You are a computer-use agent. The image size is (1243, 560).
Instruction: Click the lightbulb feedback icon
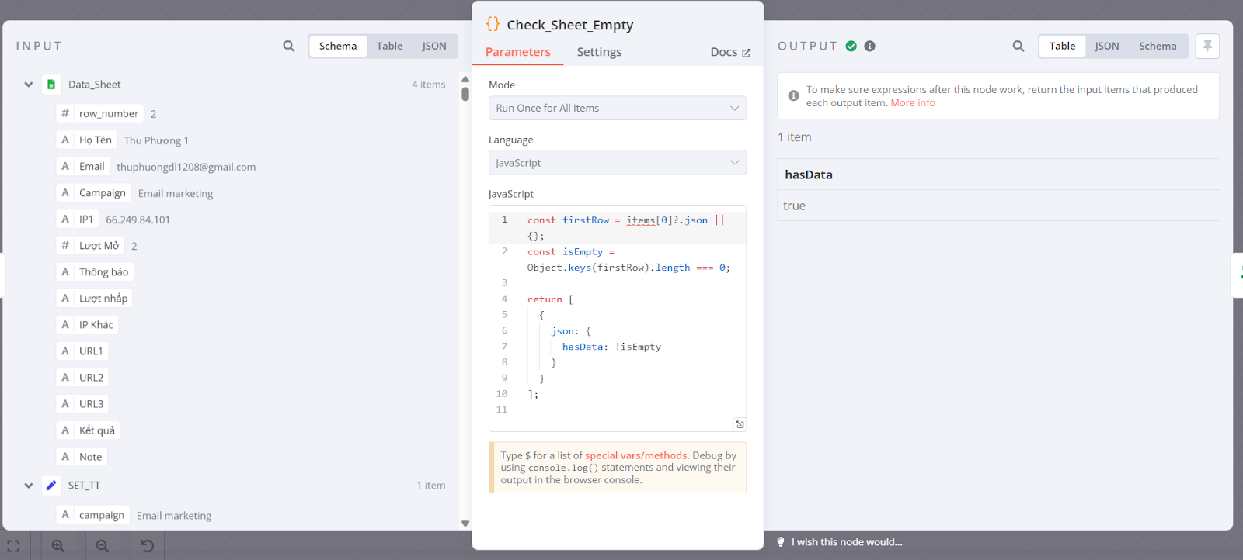(781, 541)
